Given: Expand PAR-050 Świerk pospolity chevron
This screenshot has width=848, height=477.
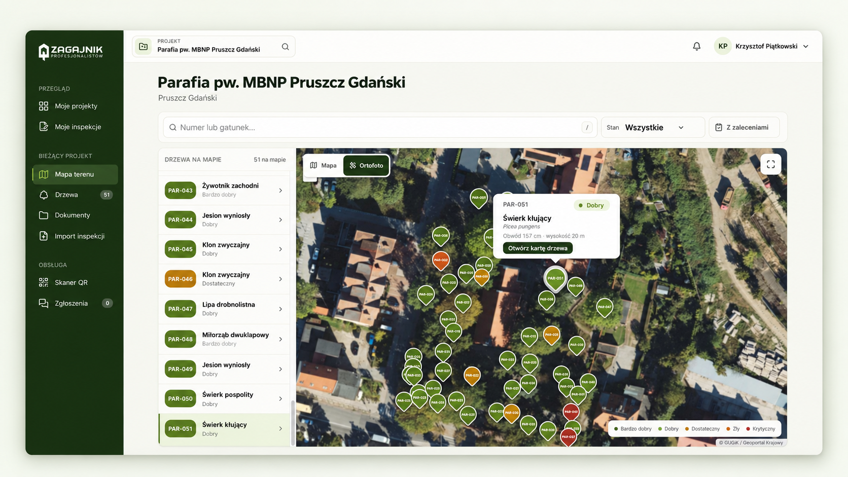Looking at the screenshot, I should (x=280, y=399).
